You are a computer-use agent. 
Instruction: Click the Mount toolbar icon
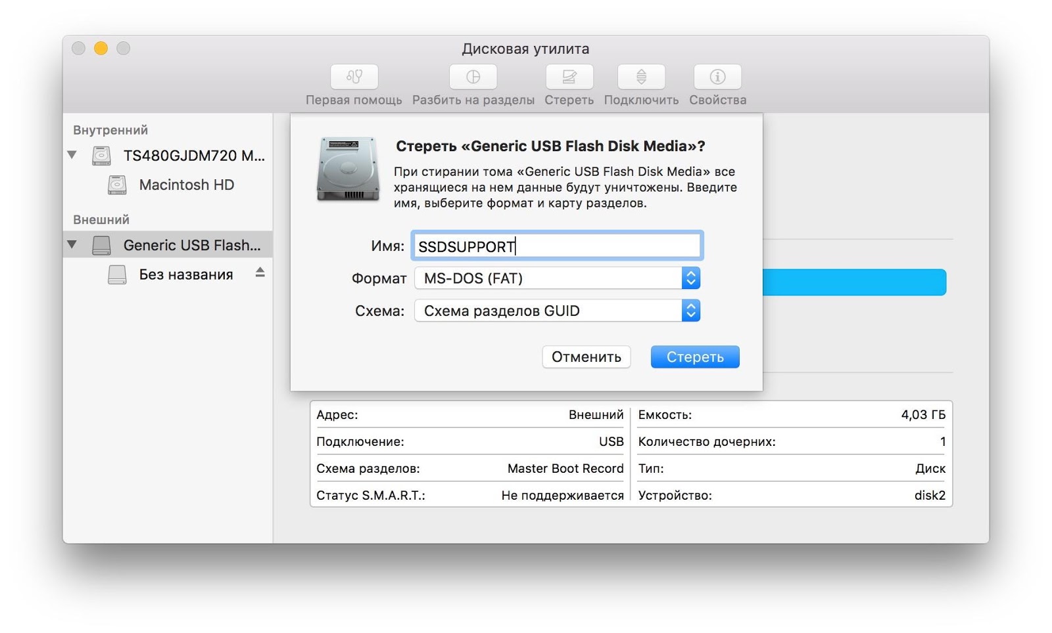coord(641,77)
